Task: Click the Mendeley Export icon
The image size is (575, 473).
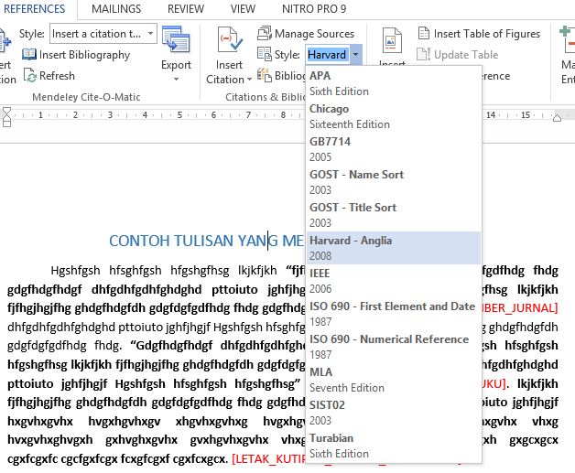Action: [x=176, y=40]
